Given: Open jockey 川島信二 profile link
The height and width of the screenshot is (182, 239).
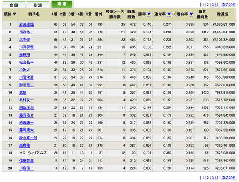Looking at the screenshot, I should click(26, 168).
